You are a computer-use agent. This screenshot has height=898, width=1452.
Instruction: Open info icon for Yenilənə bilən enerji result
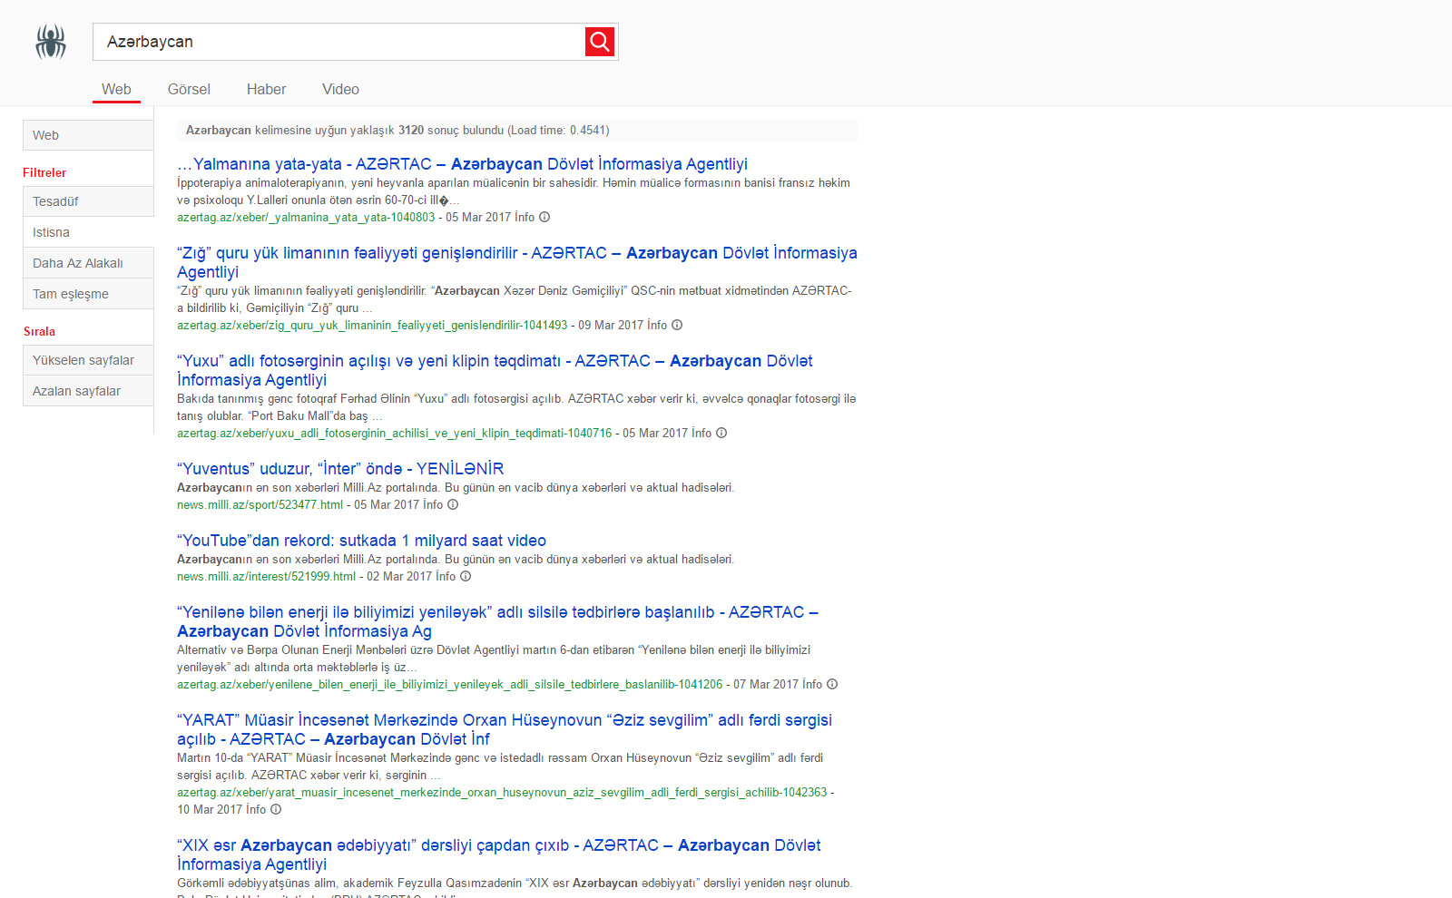832,685
